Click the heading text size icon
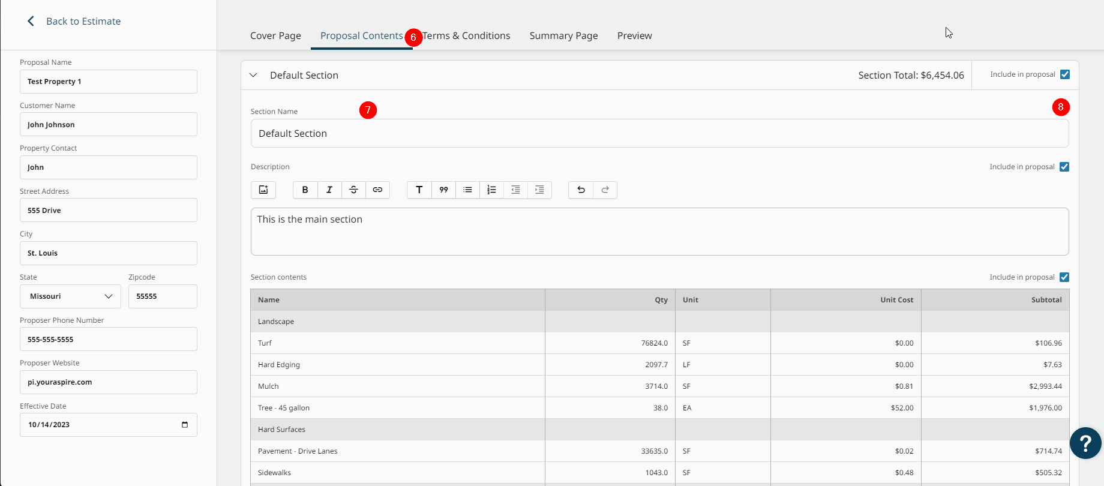 pos(419,190)
